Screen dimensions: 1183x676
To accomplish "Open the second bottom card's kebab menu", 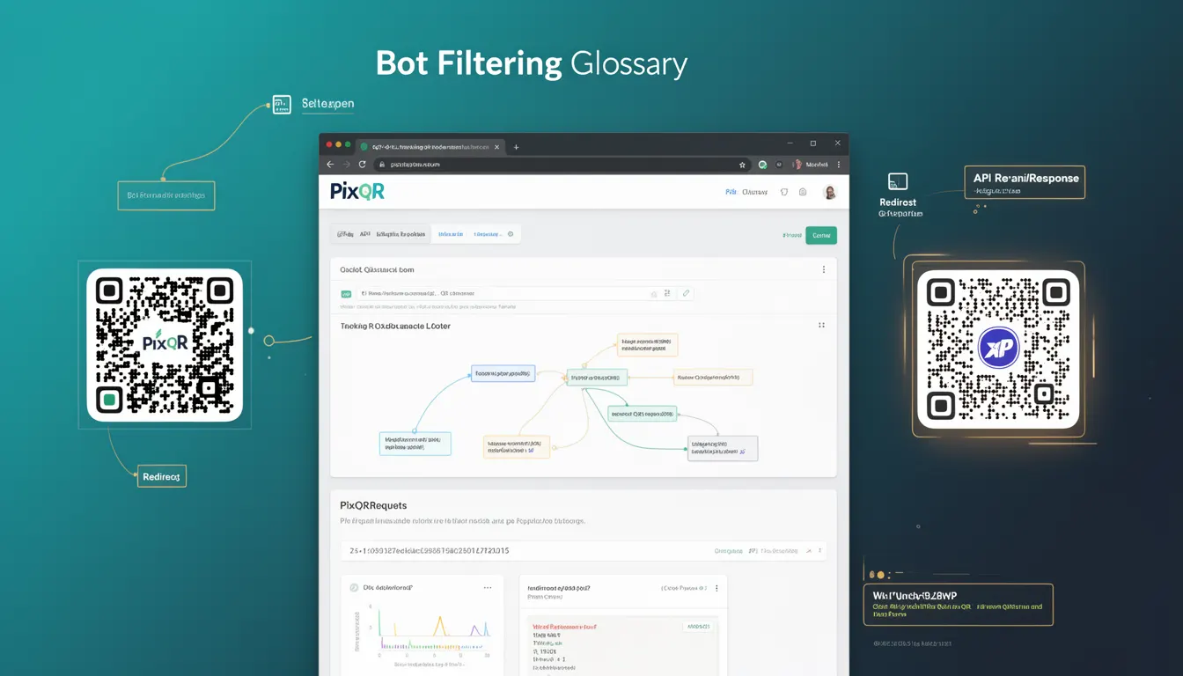I will [716, 587].
